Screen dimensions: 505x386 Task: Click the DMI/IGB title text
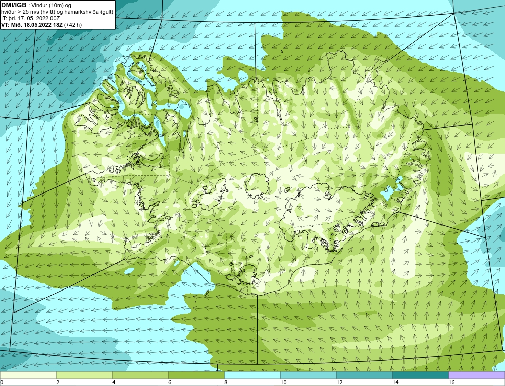[x=14, y=5]
